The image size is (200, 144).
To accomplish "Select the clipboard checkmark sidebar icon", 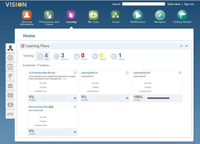I will (10, 67).
